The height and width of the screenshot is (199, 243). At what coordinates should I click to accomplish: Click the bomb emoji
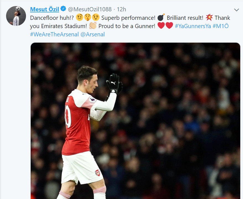tap(161, 18)
